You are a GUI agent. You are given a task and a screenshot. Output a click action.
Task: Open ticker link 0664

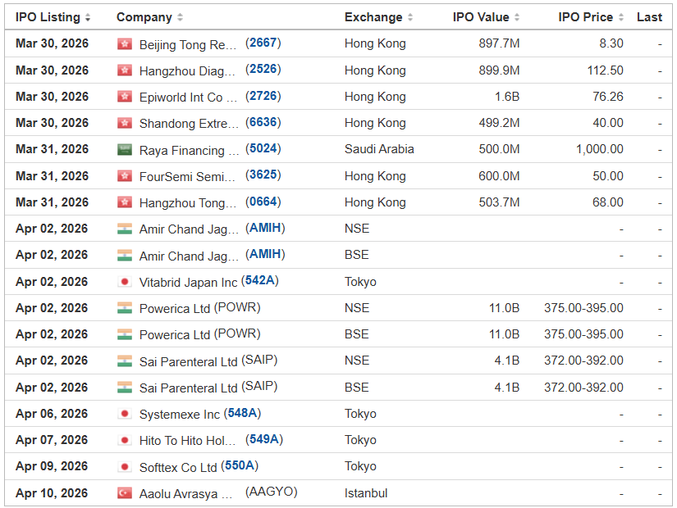coord(263,202)
